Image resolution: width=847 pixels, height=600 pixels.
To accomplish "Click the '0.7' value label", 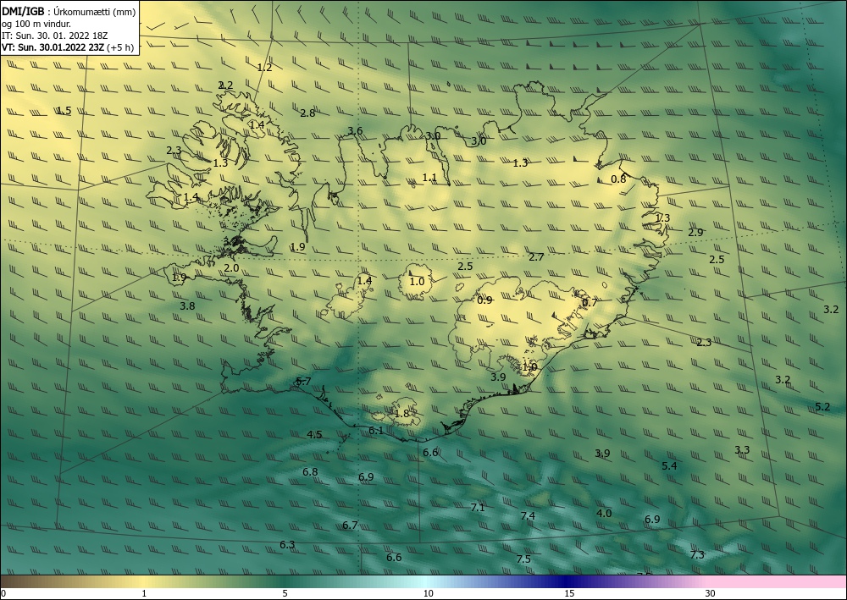I will point(590,303).
